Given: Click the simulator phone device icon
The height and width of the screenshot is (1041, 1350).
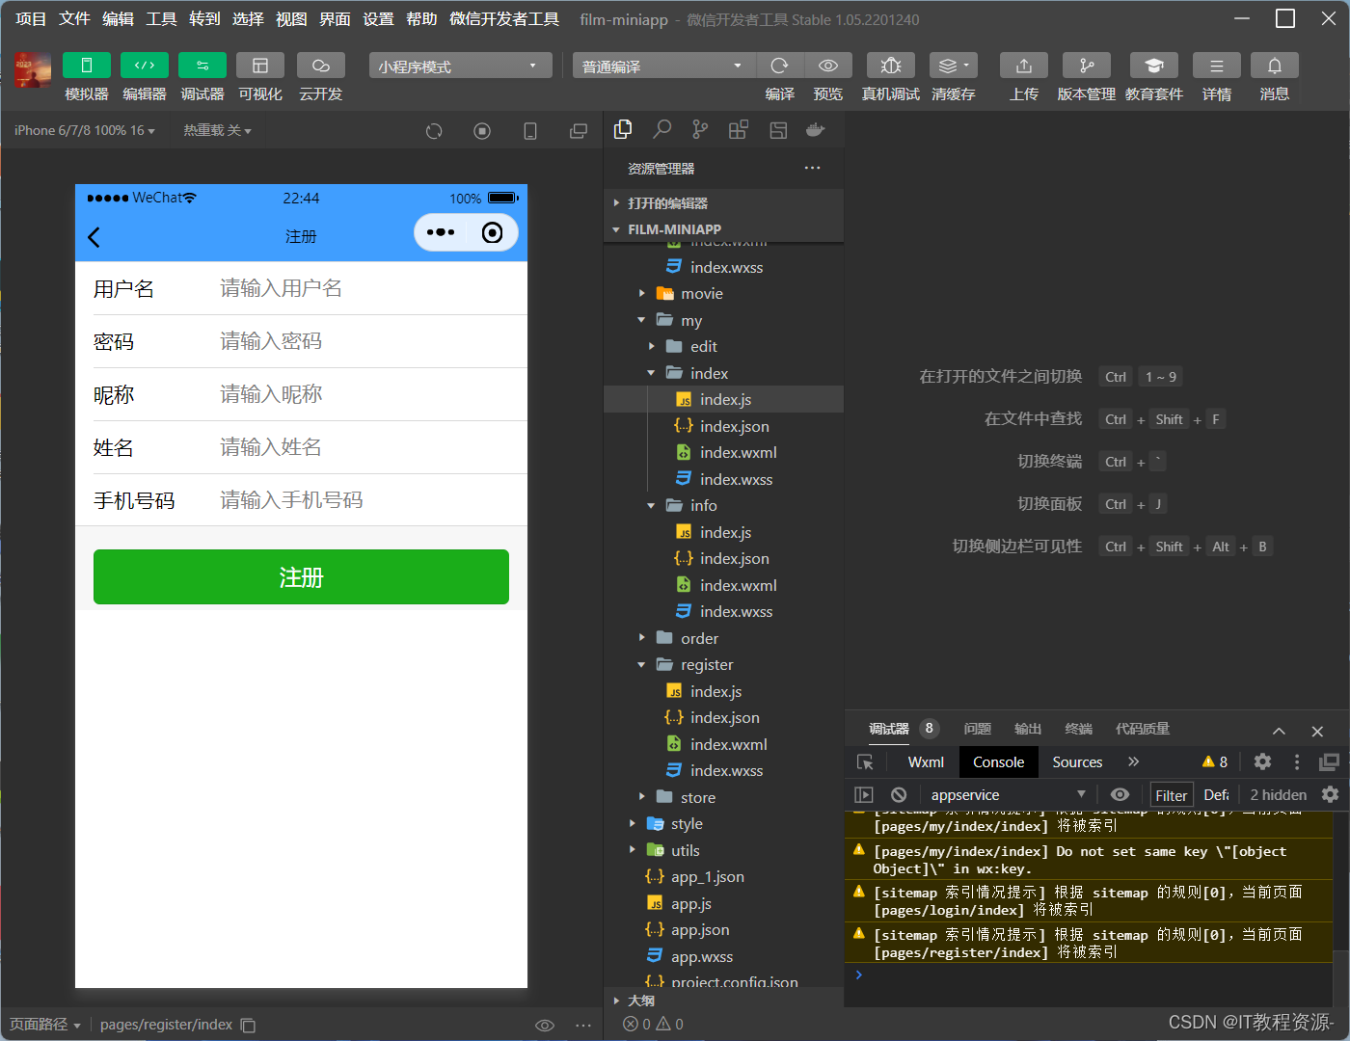Looking at the screenshot, I should pyautogui.click(x=530, y=131).
